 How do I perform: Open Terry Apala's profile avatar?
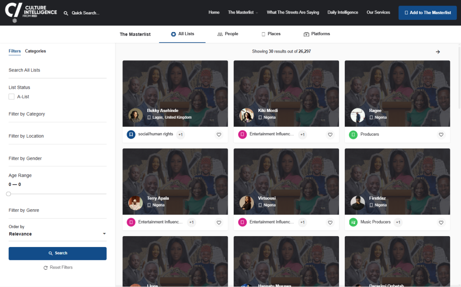pyautogui.click(x=136, y=203)
